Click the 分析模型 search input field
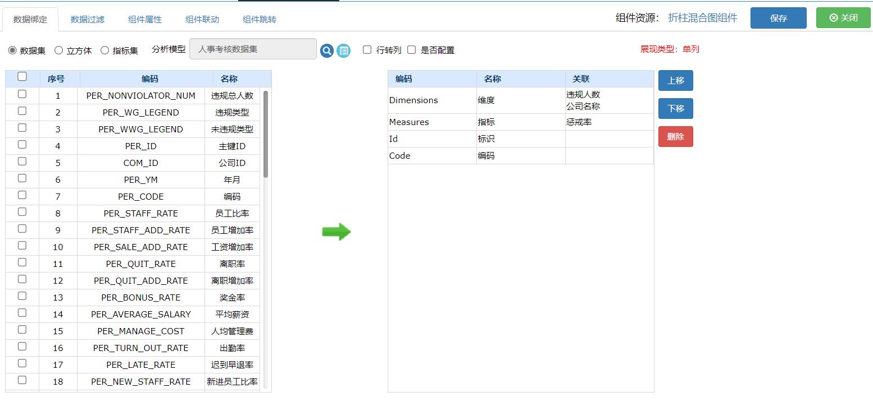This screenshot has height=406, width=873. [x=252, y=49]
